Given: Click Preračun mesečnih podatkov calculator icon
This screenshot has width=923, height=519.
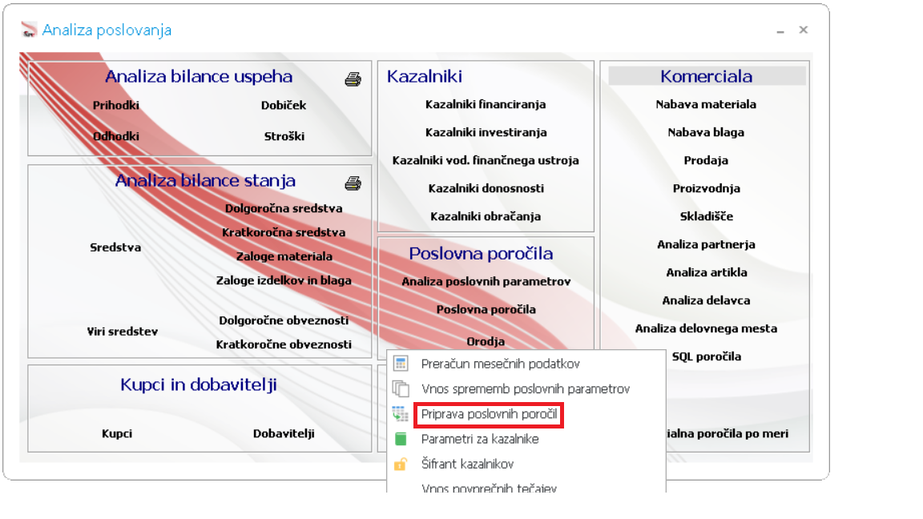Looking at the screenshot, I should pyautogui.click(x=401, y=364).
